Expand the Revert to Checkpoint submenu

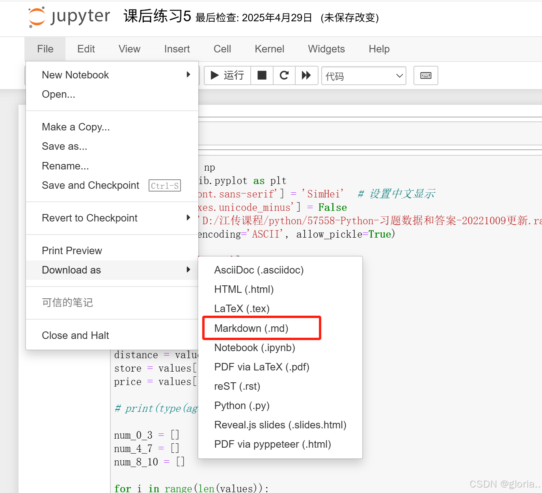coord(188,218)
